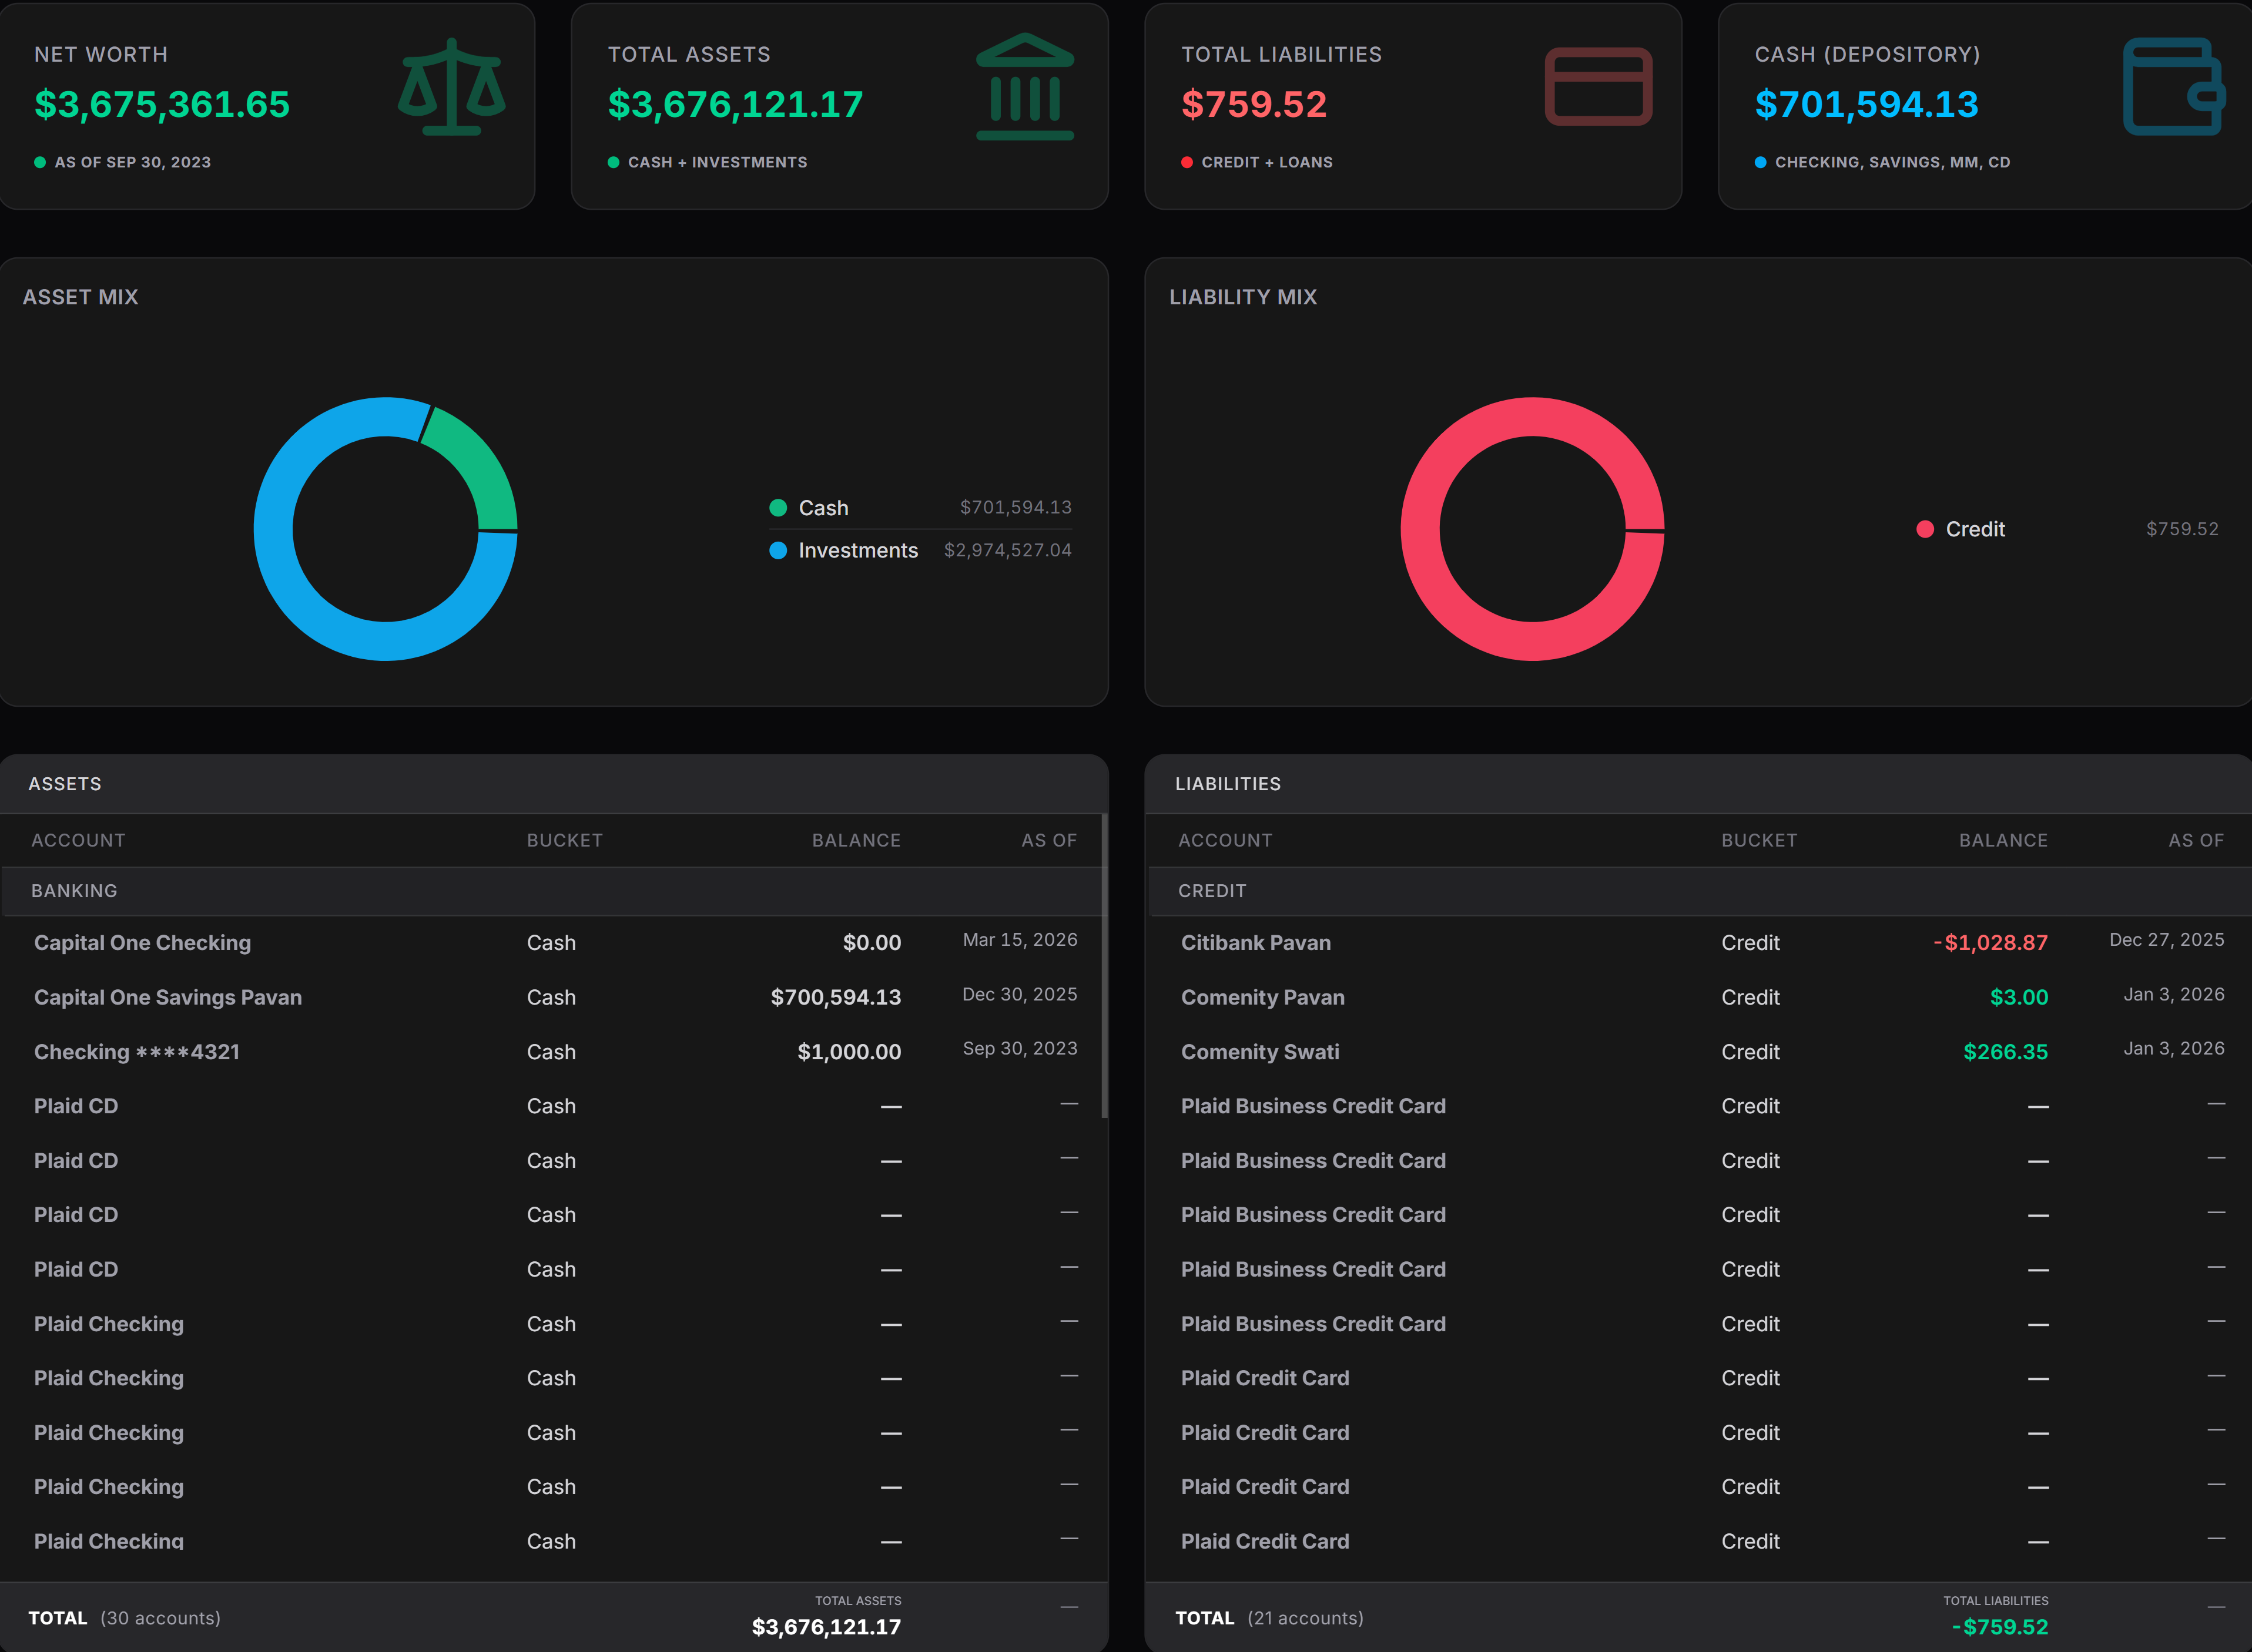
Task: Click the assets TOTAL (30 accounts) label
Action: 124,1618
